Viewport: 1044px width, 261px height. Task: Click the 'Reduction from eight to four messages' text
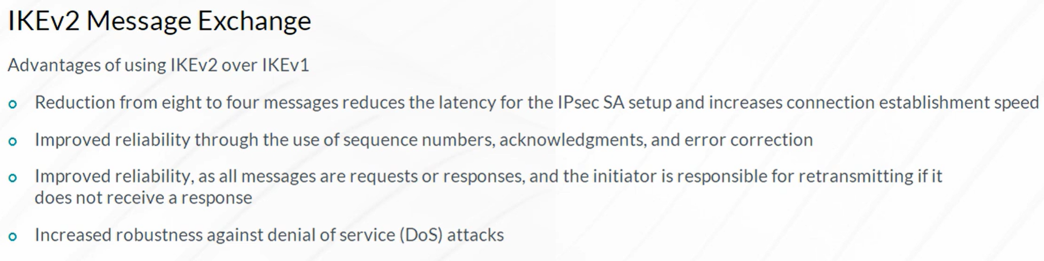(x=187, y=103)
